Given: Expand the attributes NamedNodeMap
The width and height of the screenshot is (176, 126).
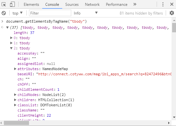Looking at the screenshot, I should tap(15, 69).
